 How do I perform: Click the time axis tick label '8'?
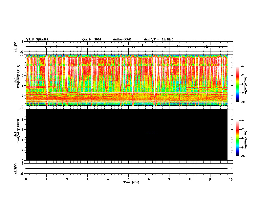[190, 179]
